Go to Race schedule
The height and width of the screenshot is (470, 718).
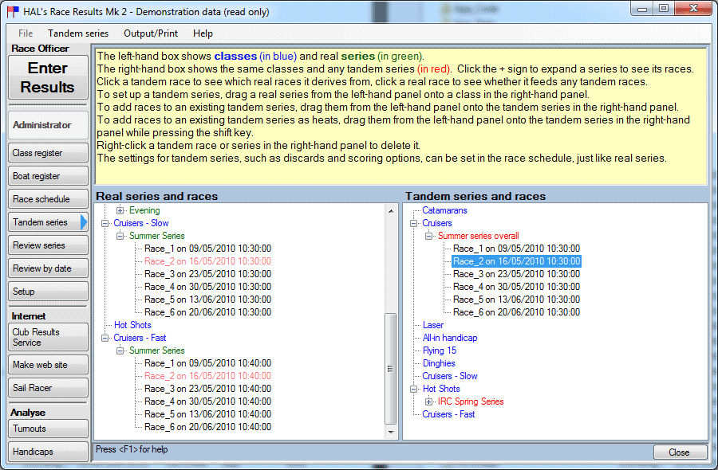click(x=48, y=199)
